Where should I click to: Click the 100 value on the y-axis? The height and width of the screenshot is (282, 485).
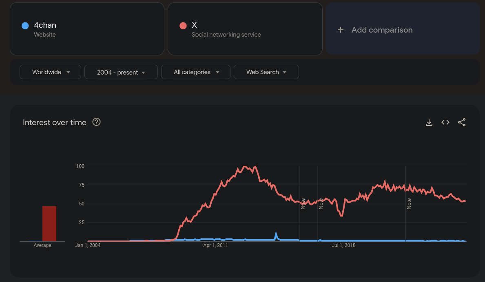pos(80,166)
